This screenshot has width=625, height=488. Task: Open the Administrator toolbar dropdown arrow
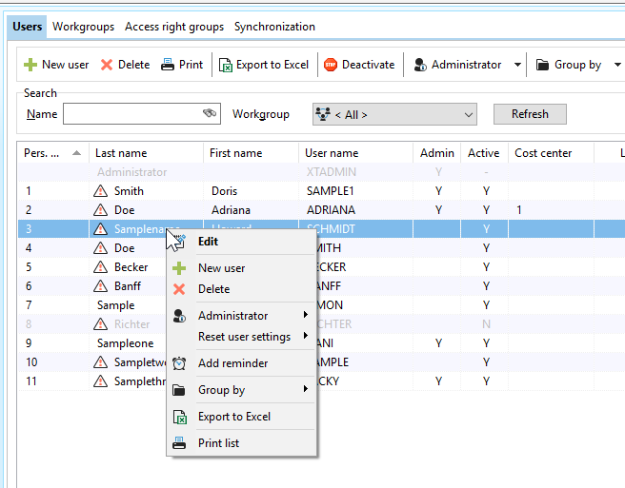517,65
